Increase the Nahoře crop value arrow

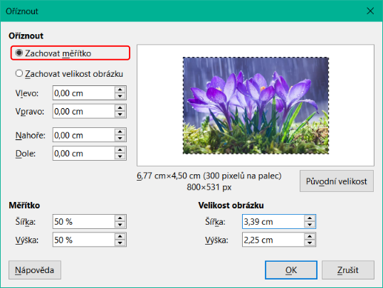pos(120,132)
